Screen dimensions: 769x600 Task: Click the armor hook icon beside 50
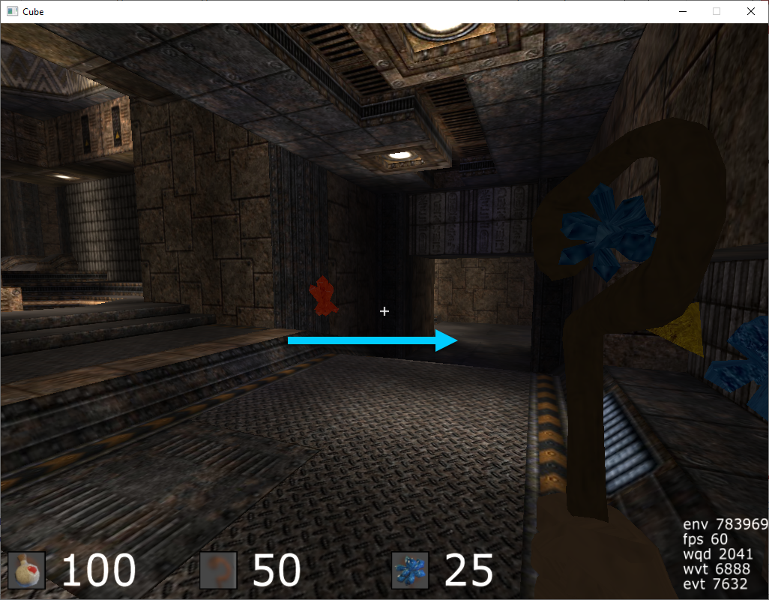coord(218,571)
